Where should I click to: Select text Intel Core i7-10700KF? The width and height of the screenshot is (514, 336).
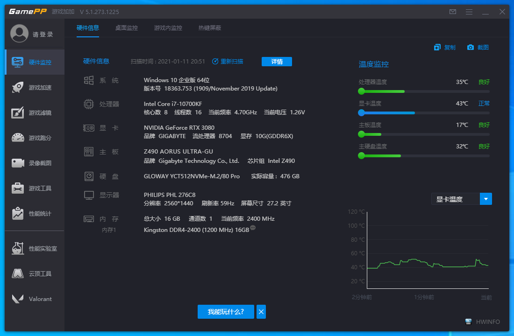tap(173, 104)
